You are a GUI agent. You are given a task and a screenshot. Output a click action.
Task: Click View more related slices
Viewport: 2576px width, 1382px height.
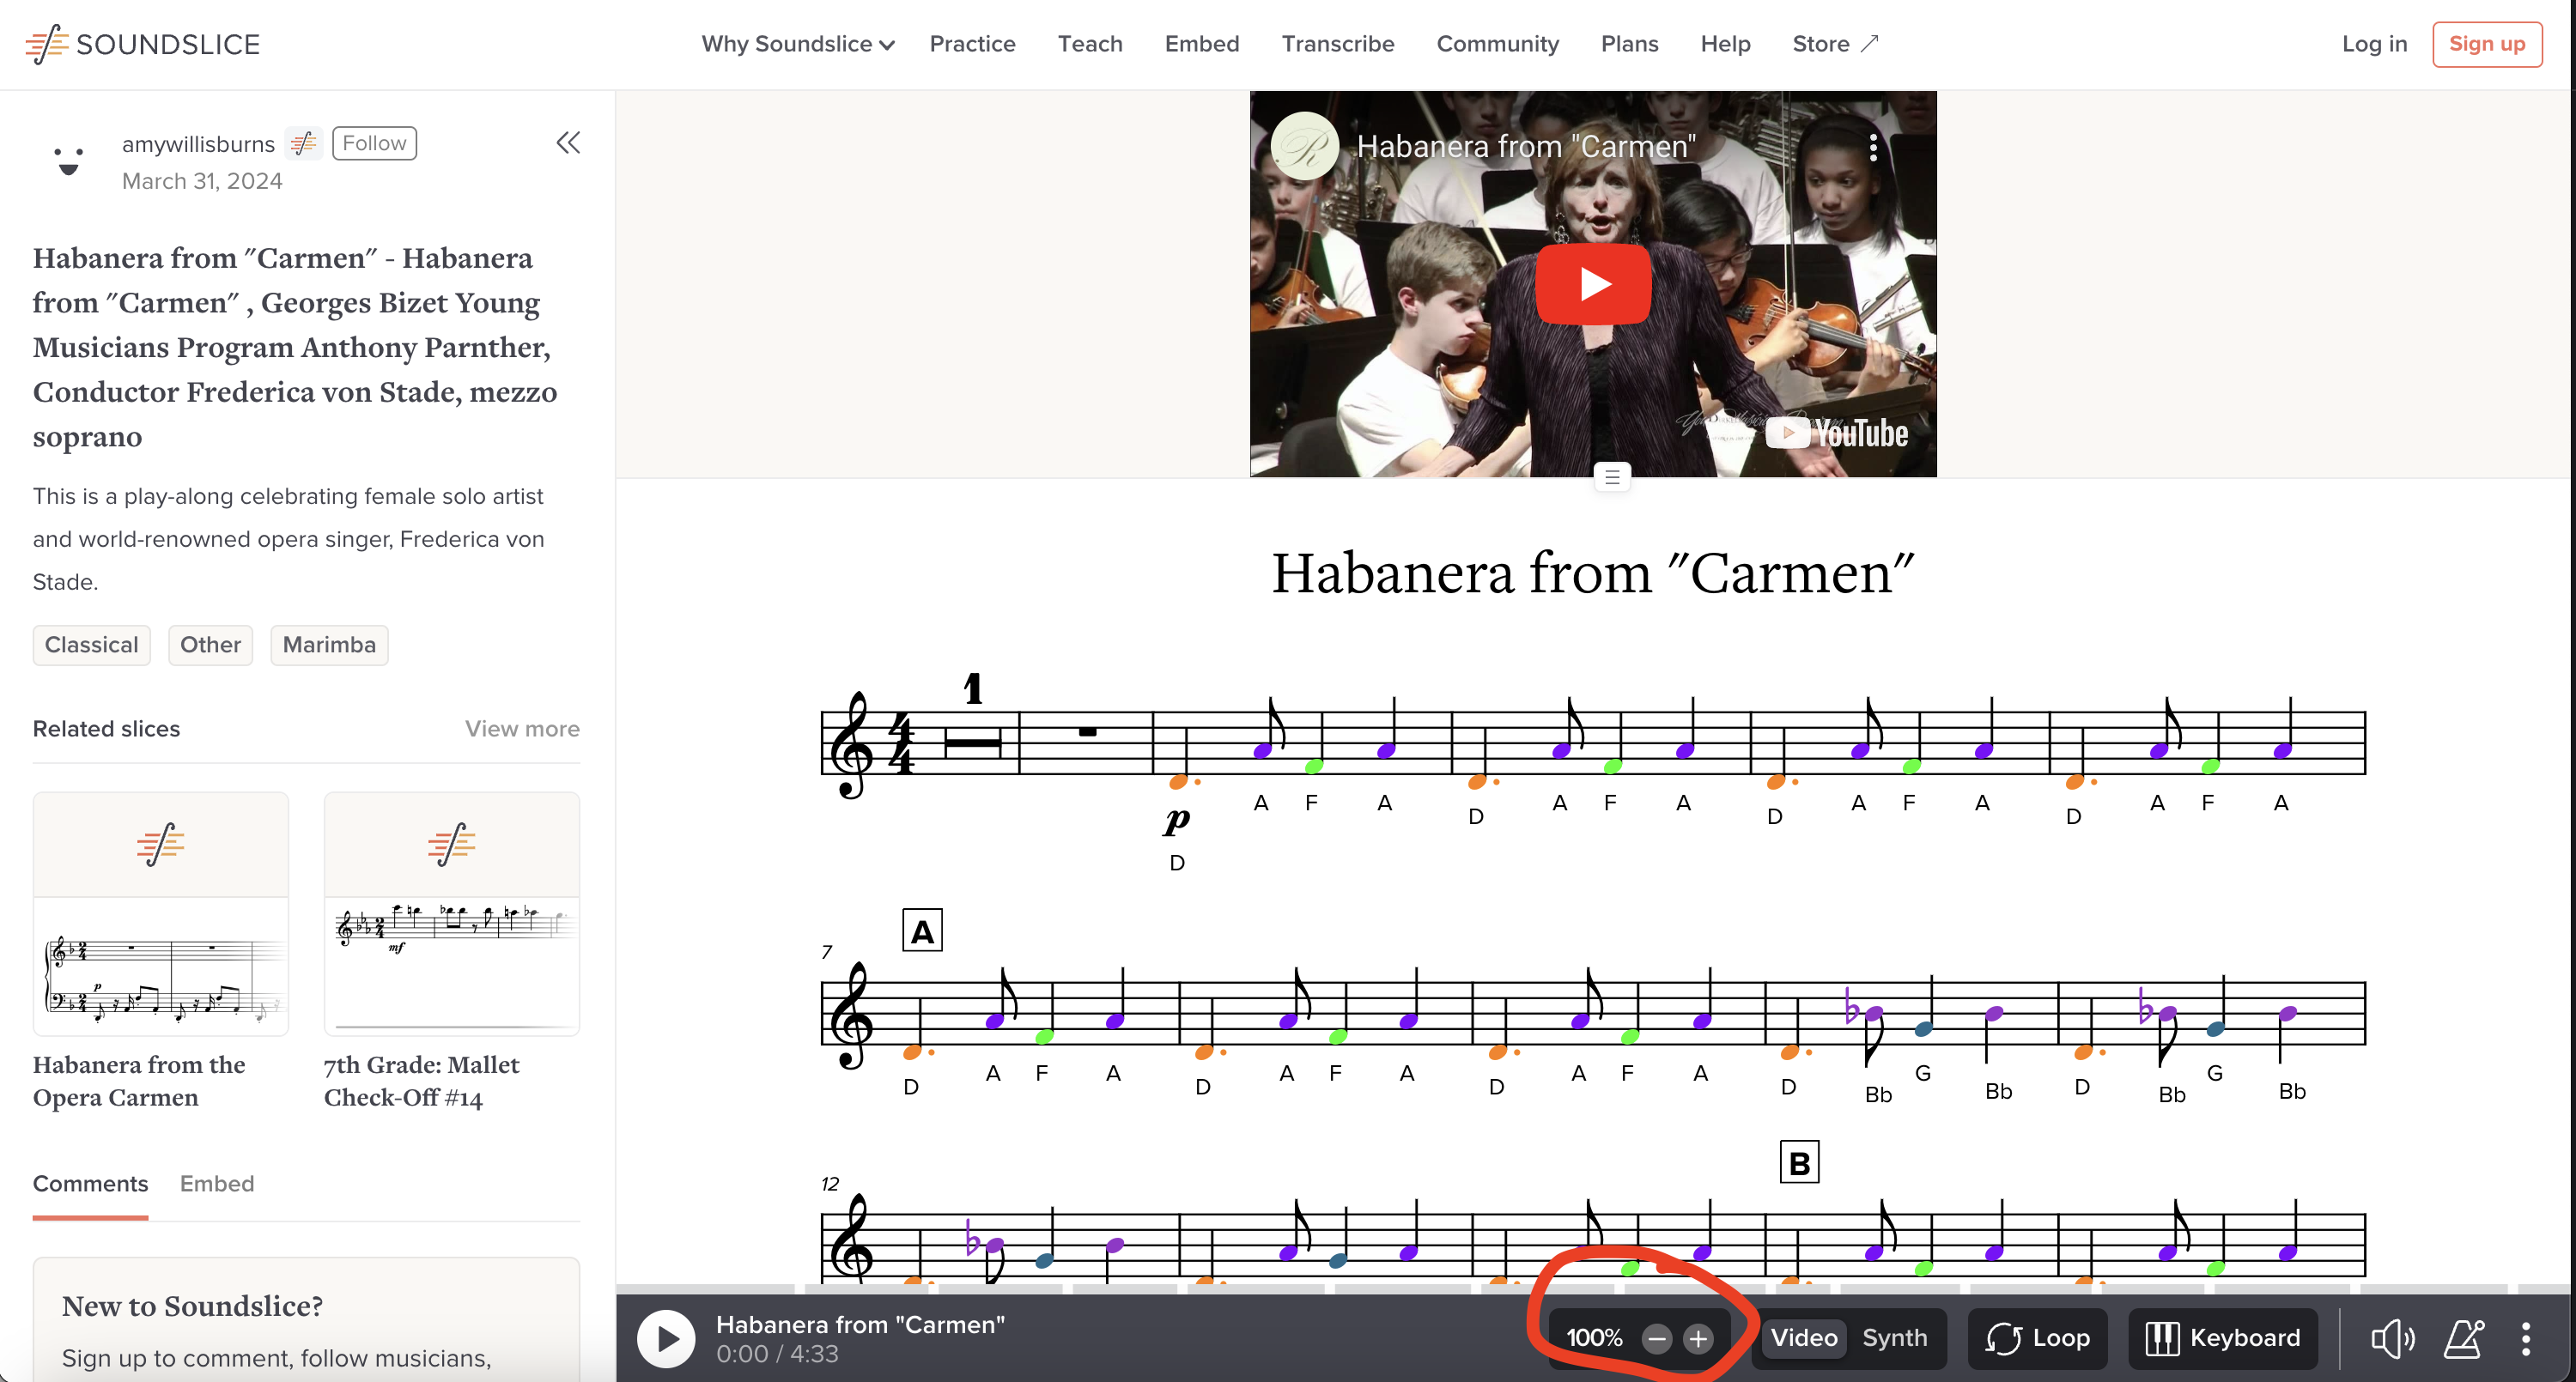point(522,729)
